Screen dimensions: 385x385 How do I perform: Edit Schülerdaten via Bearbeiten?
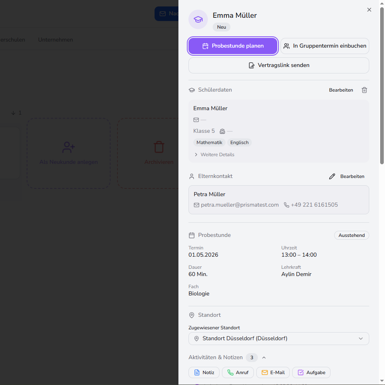tap(341, 90)
